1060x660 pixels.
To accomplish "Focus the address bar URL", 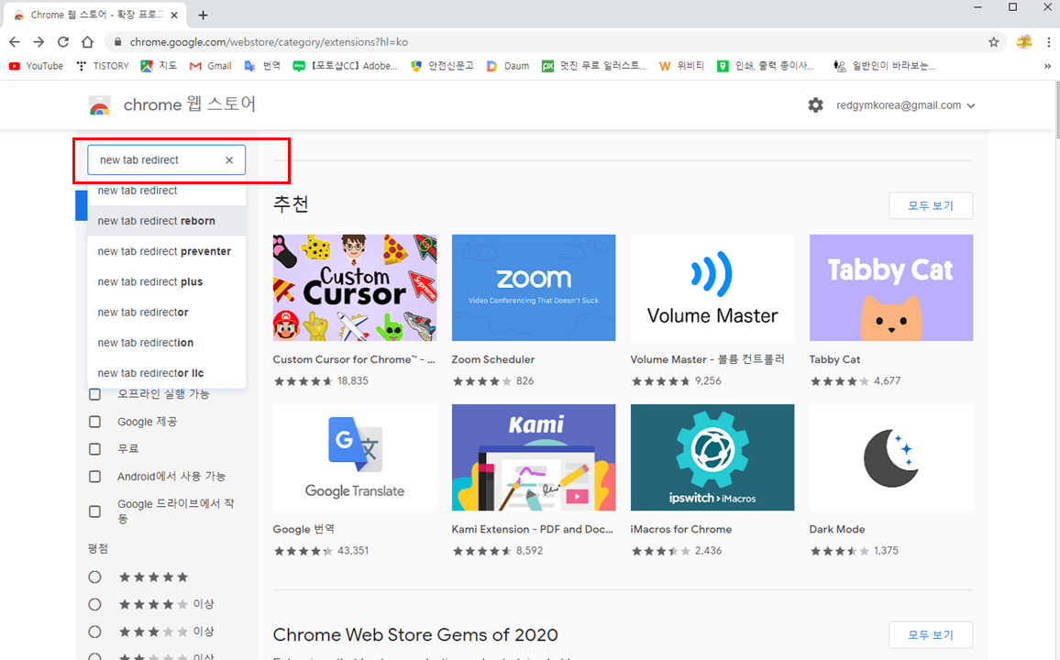I will coord(269,42).
